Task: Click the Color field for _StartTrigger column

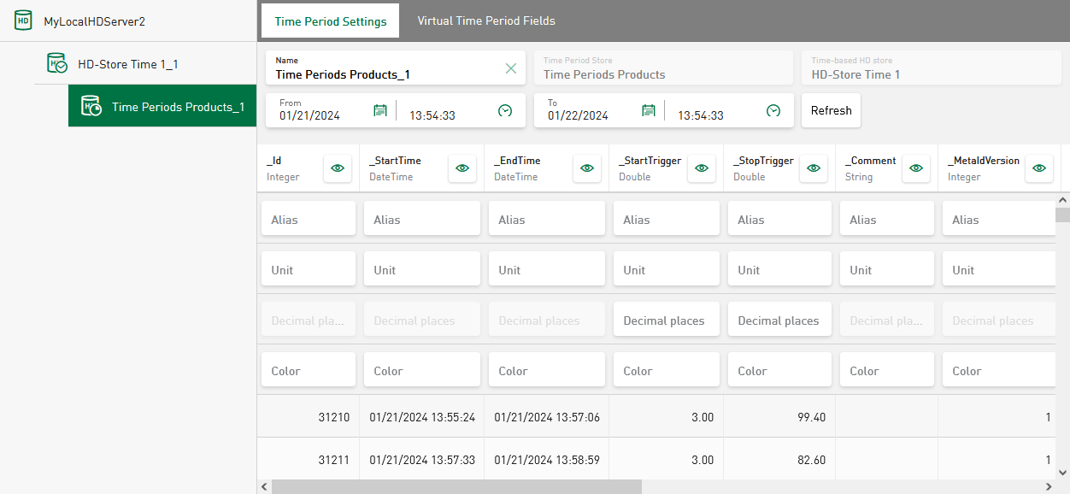Action: click(x=666, y=370)
